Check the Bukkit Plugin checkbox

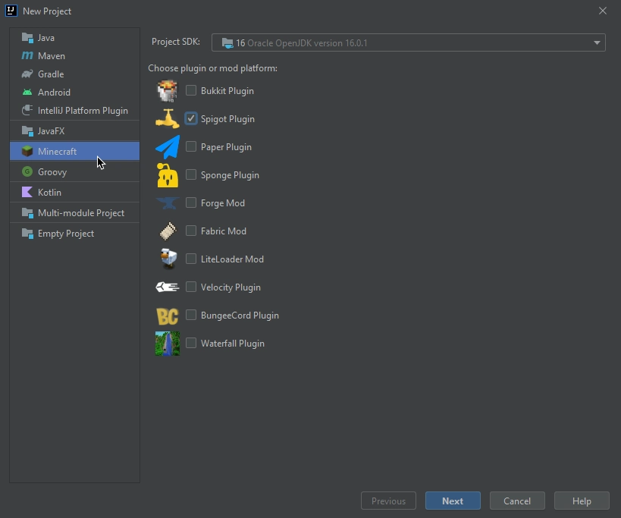click(x=191, y=91)
